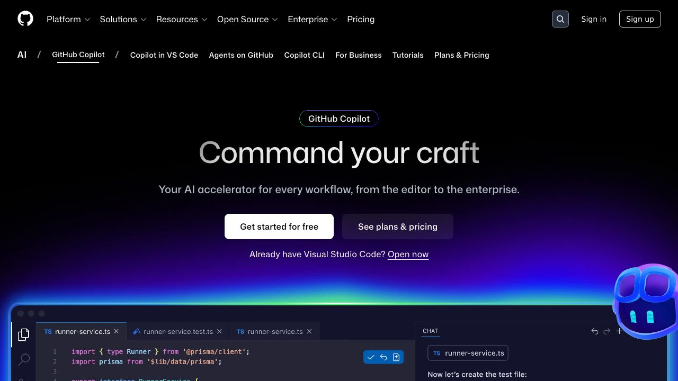Click the undo arrow icon in the chat panel

click(594, 331)
